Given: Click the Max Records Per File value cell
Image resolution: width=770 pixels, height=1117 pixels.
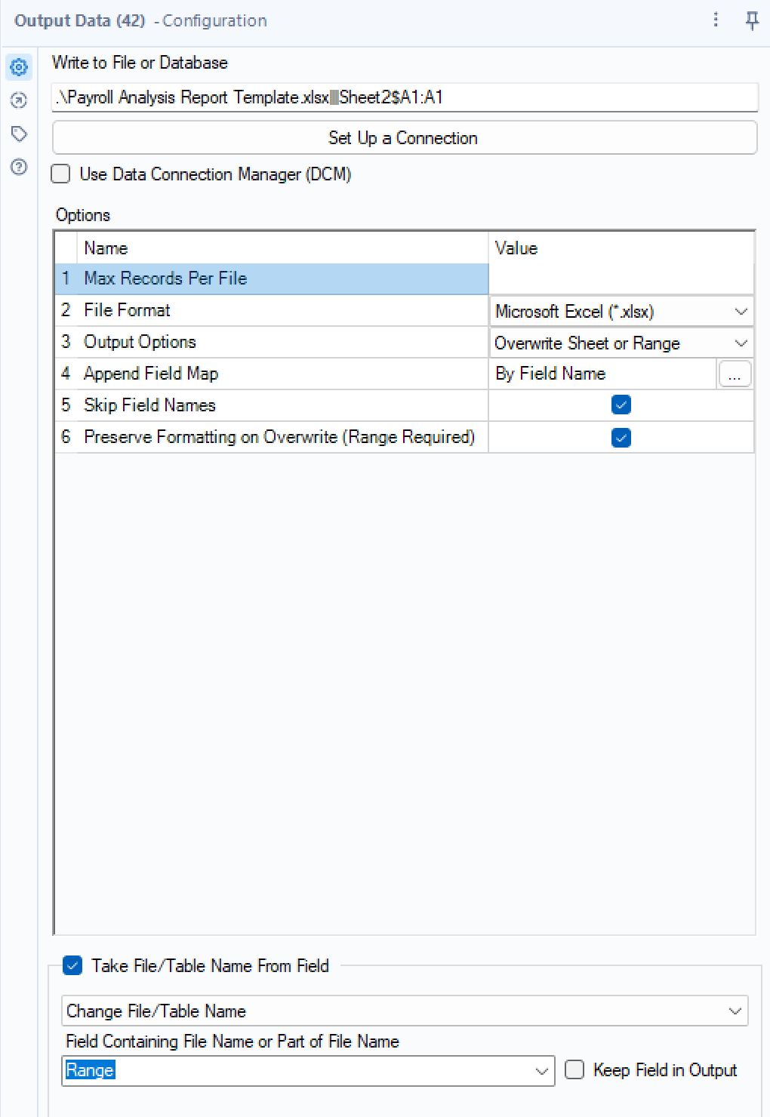Looking at the screenshot, I should pos(621,278).
